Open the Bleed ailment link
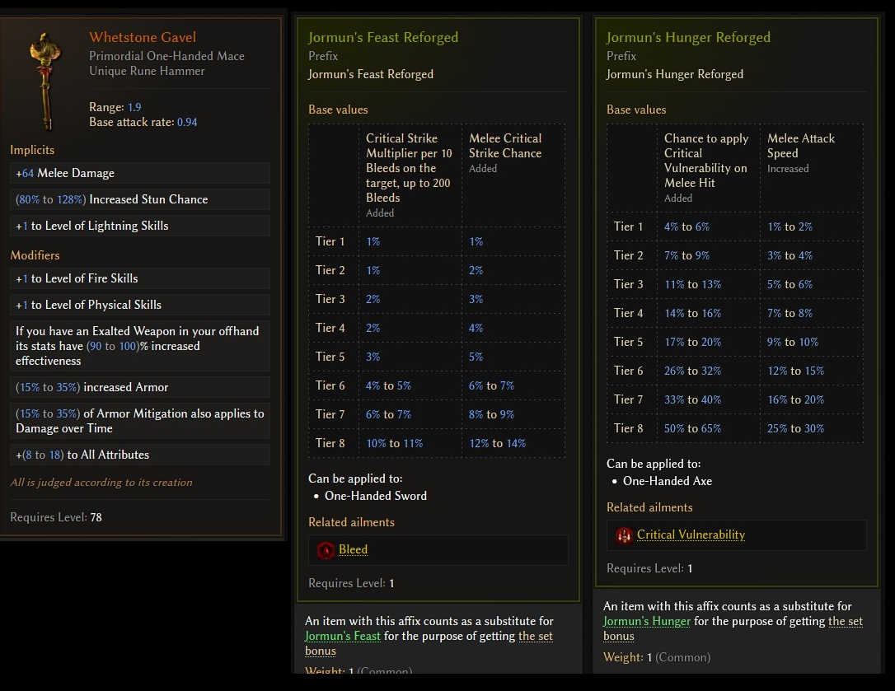895x691 pixels. pos(353,550)
